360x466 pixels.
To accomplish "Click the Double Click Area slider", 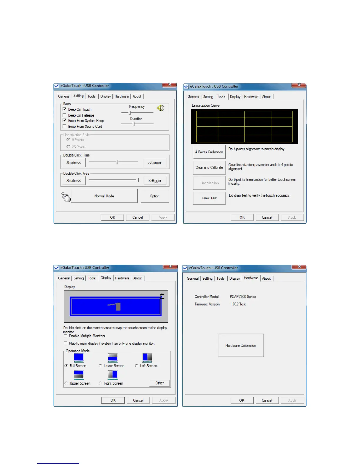I will pyautogui.click(x=114, y=180).
